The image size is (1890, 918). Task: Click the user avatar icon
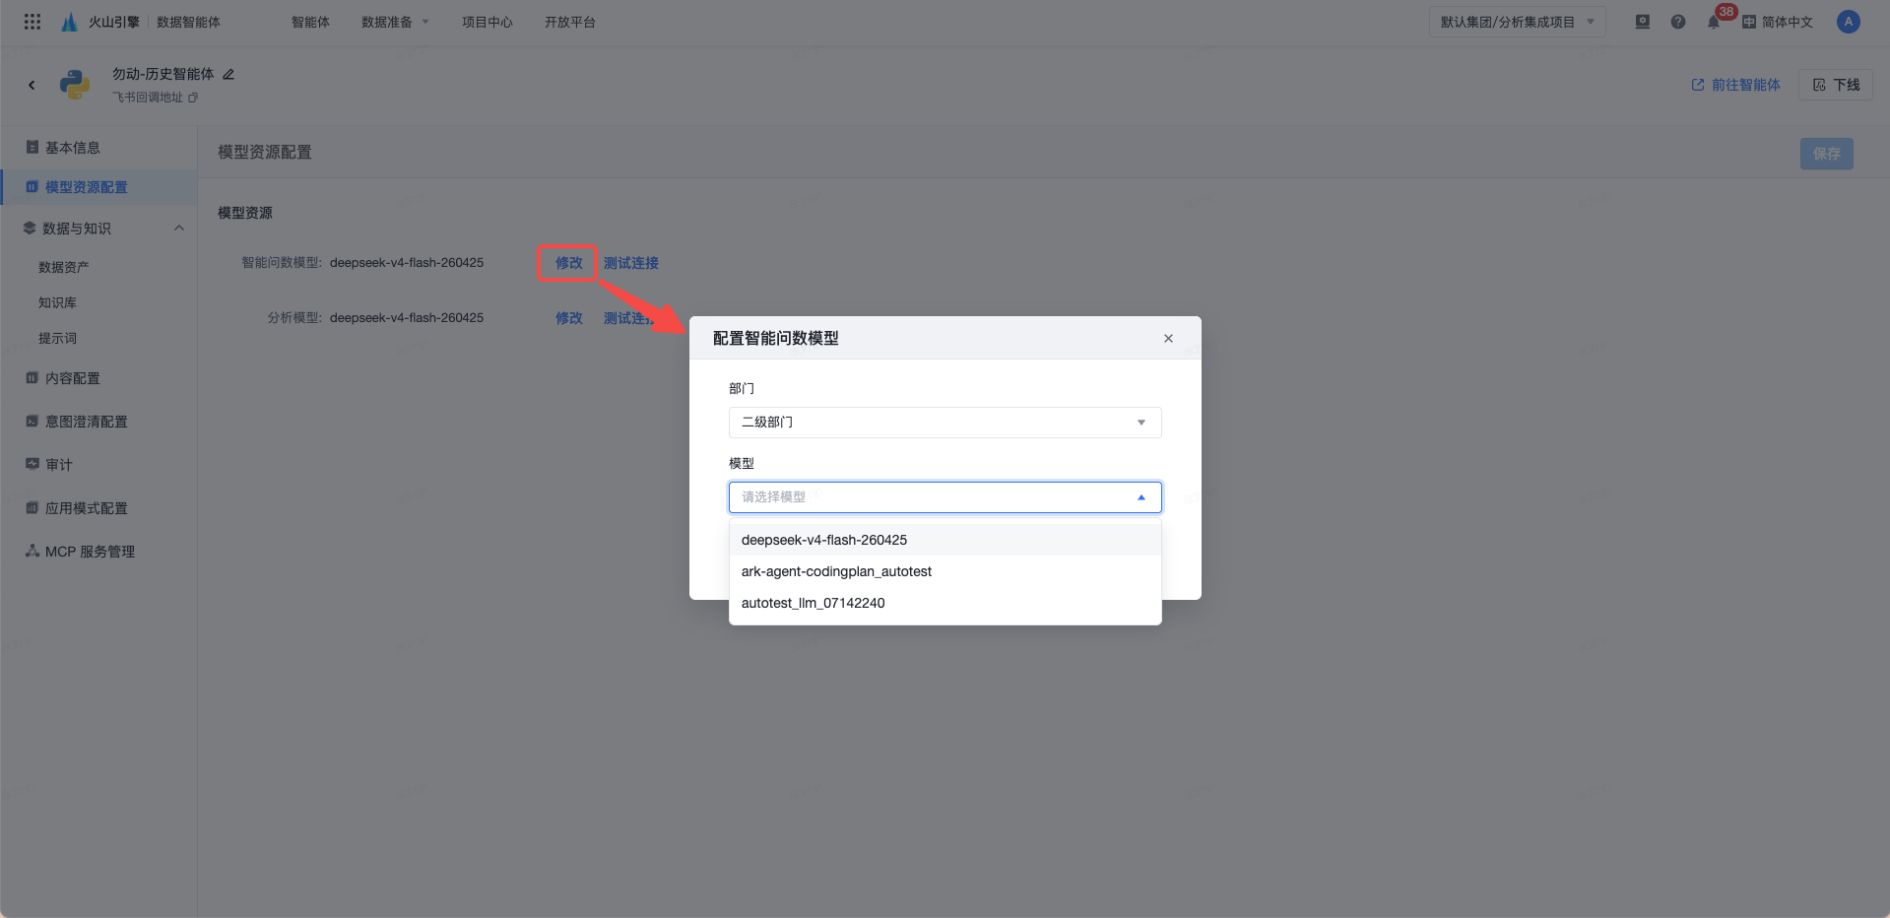1849,22
